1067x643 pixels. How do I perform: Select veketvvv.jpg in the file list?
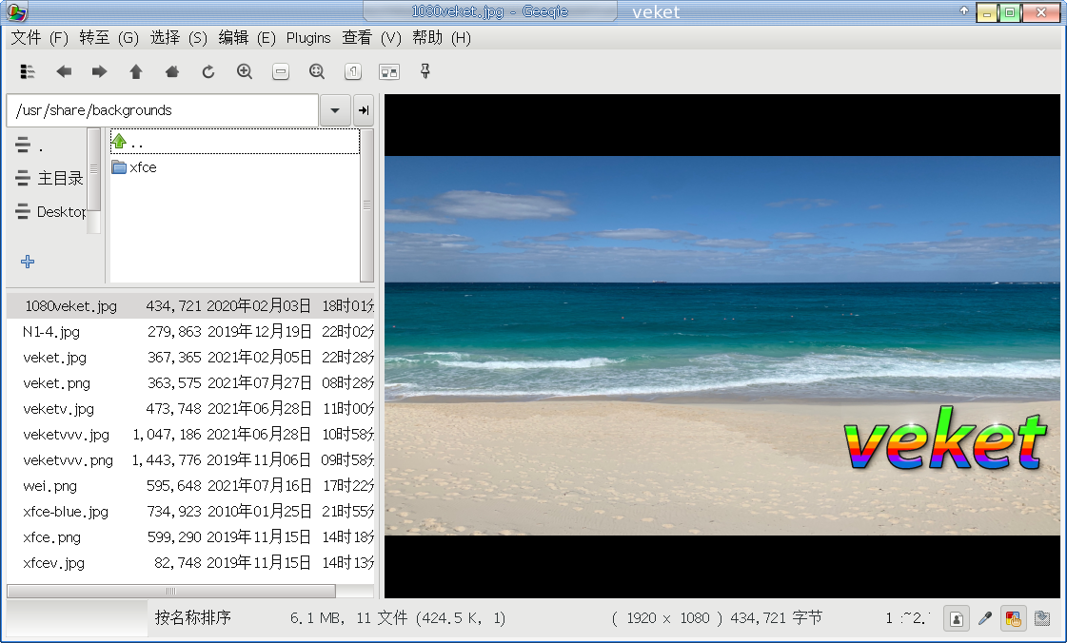coord(190,435)
